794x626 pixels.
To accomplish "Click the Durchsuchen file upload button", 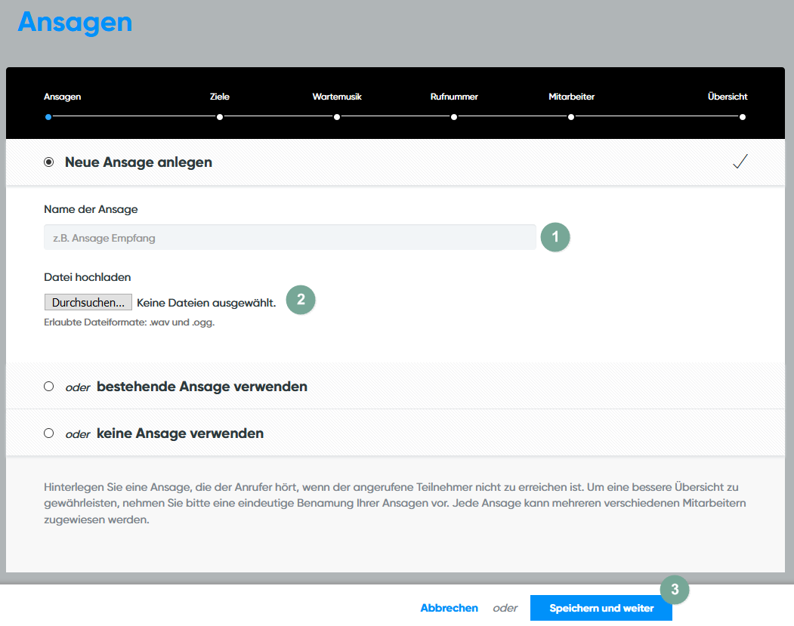I will click(88, 302).
